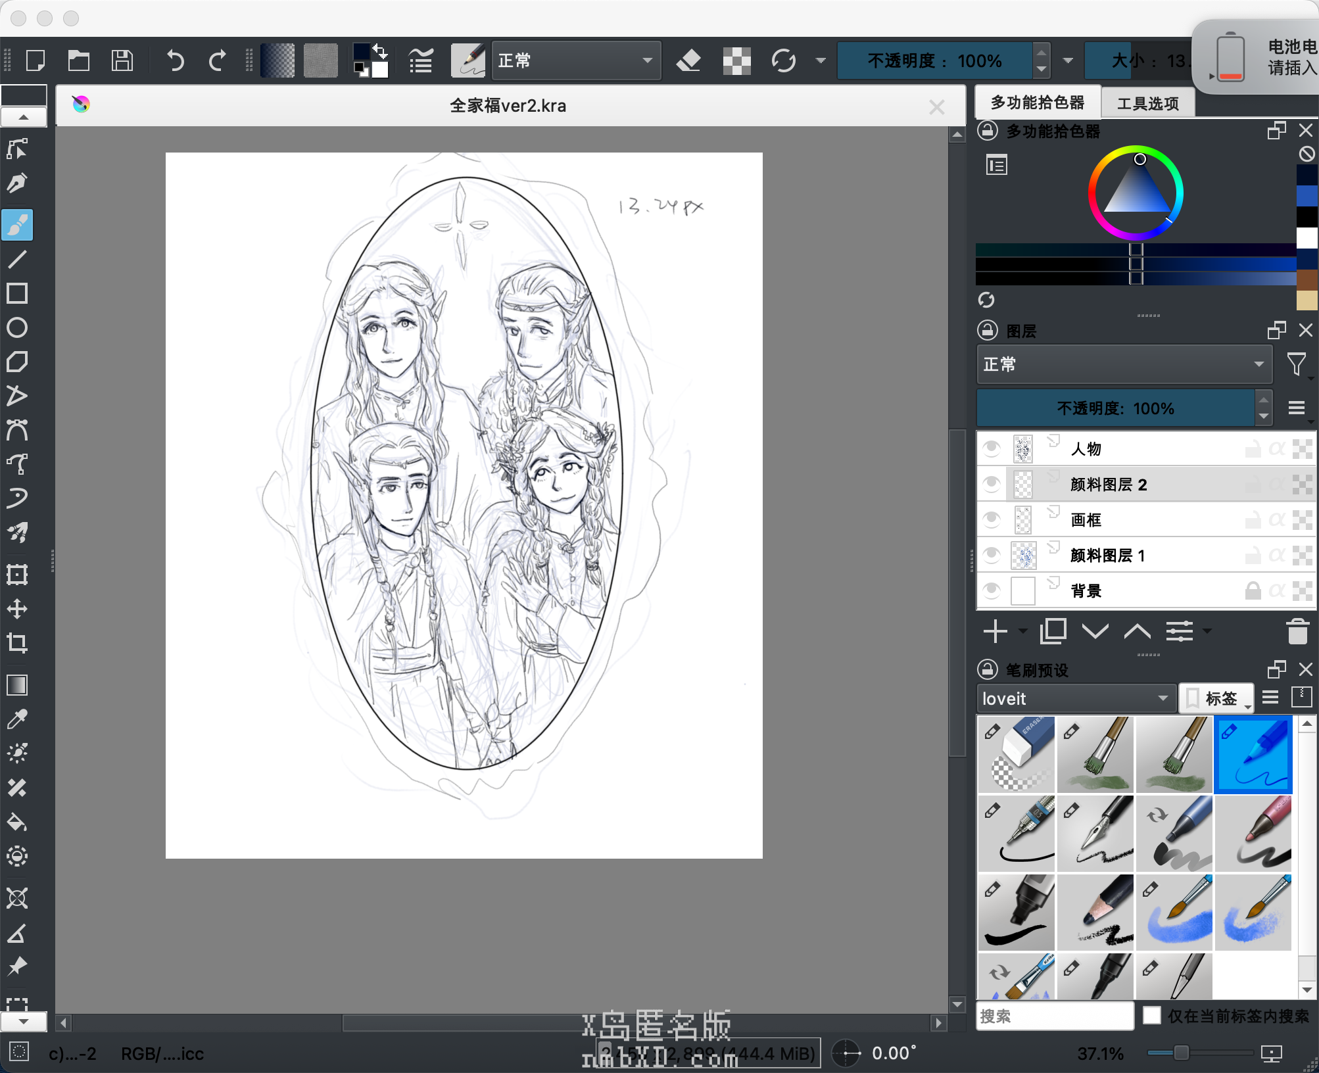Open the loveit brush tag dropdown
The width and height of the screenshot is (1319, 1073).
[1075, 698]
